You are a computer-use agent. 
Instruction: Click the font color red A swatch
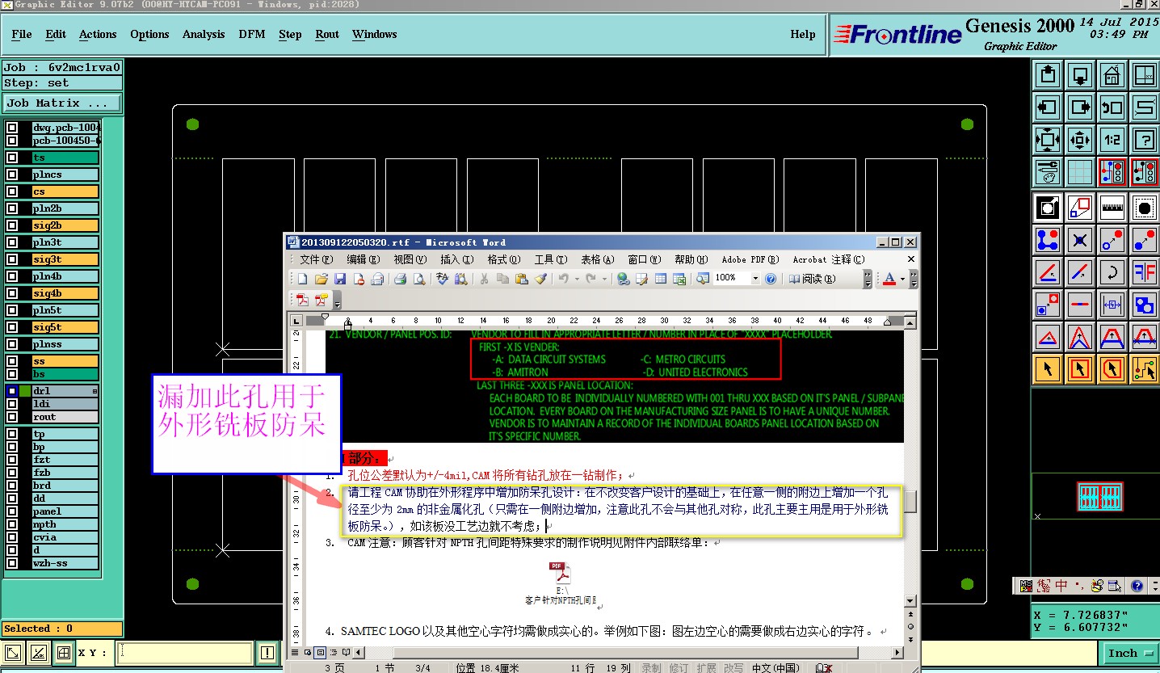pos(889,279)
